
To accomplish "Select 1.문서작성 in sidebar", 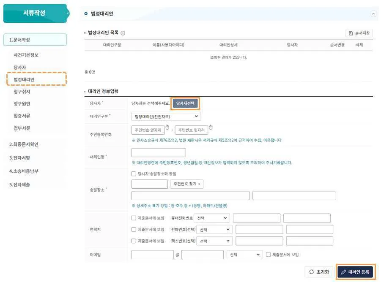I will (x=35, y=40).
